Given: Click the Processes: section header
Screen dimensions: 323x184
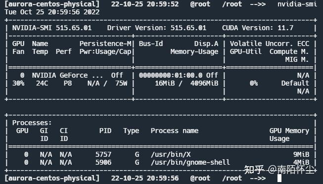Looking at the screenshot, I should click(32, 123).
